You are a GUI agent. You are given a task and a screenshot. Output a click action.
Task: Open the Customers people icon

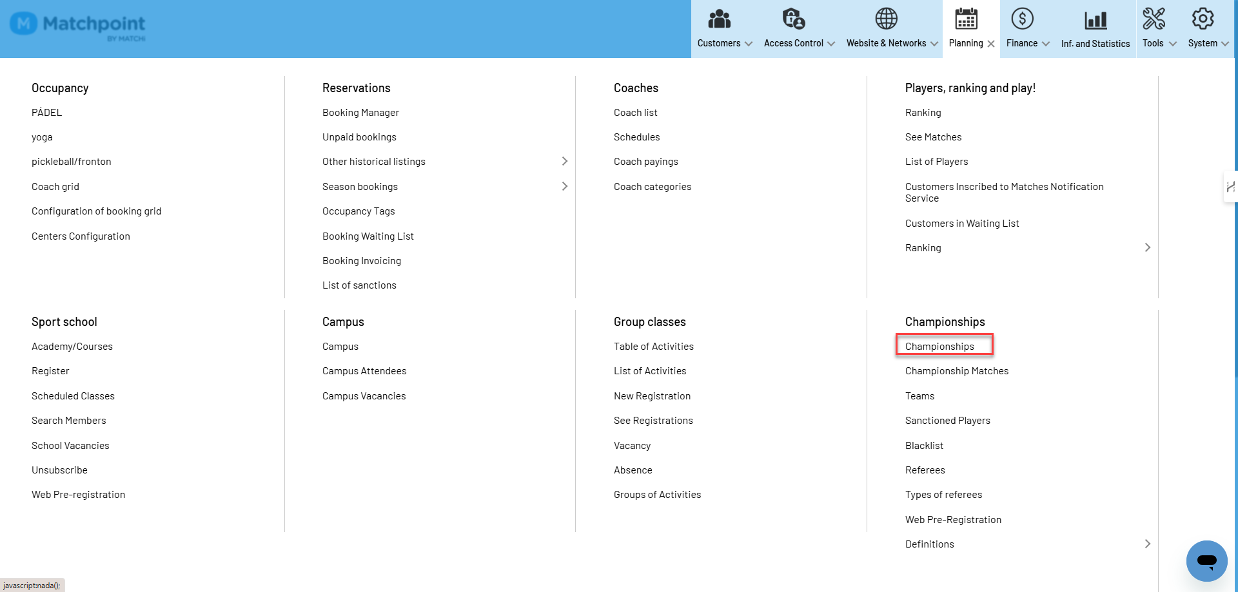[x=719, y=19]
